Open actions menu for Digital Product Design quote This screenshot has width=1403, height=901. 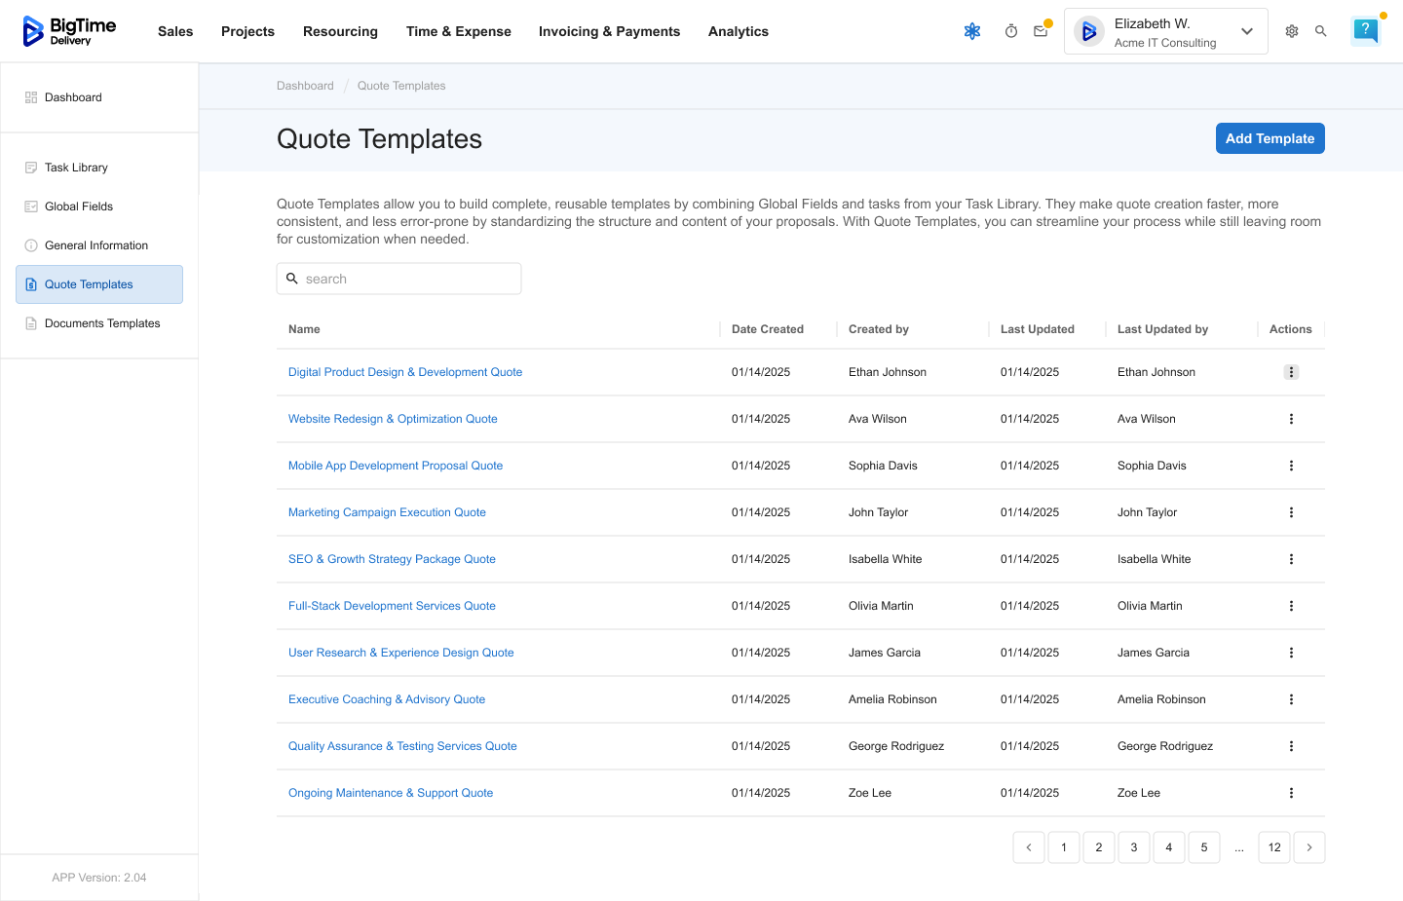(1291, 372)
